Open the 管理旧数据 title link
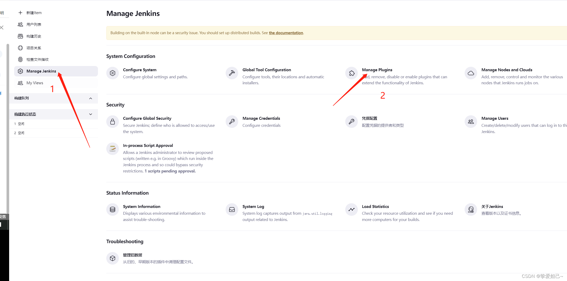 (x=132, y=255)
